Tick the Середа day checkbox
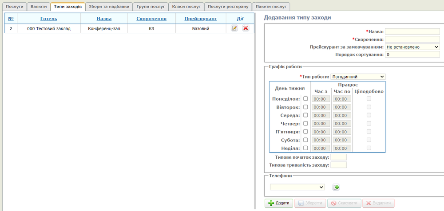The height and width of the screenshot is (211, 444). coord(305,115)
